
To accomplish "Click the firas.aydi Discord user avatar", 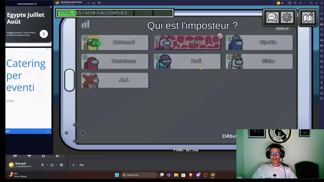I will coord(11,165).
